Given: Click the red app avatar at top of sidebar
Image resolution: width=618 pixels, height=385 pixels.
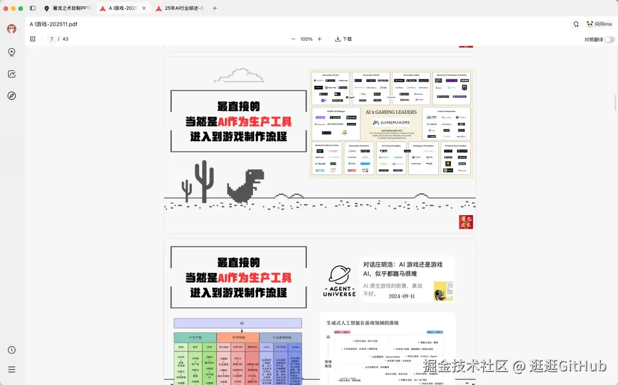Looking at the screenshot, I should 11,29.
